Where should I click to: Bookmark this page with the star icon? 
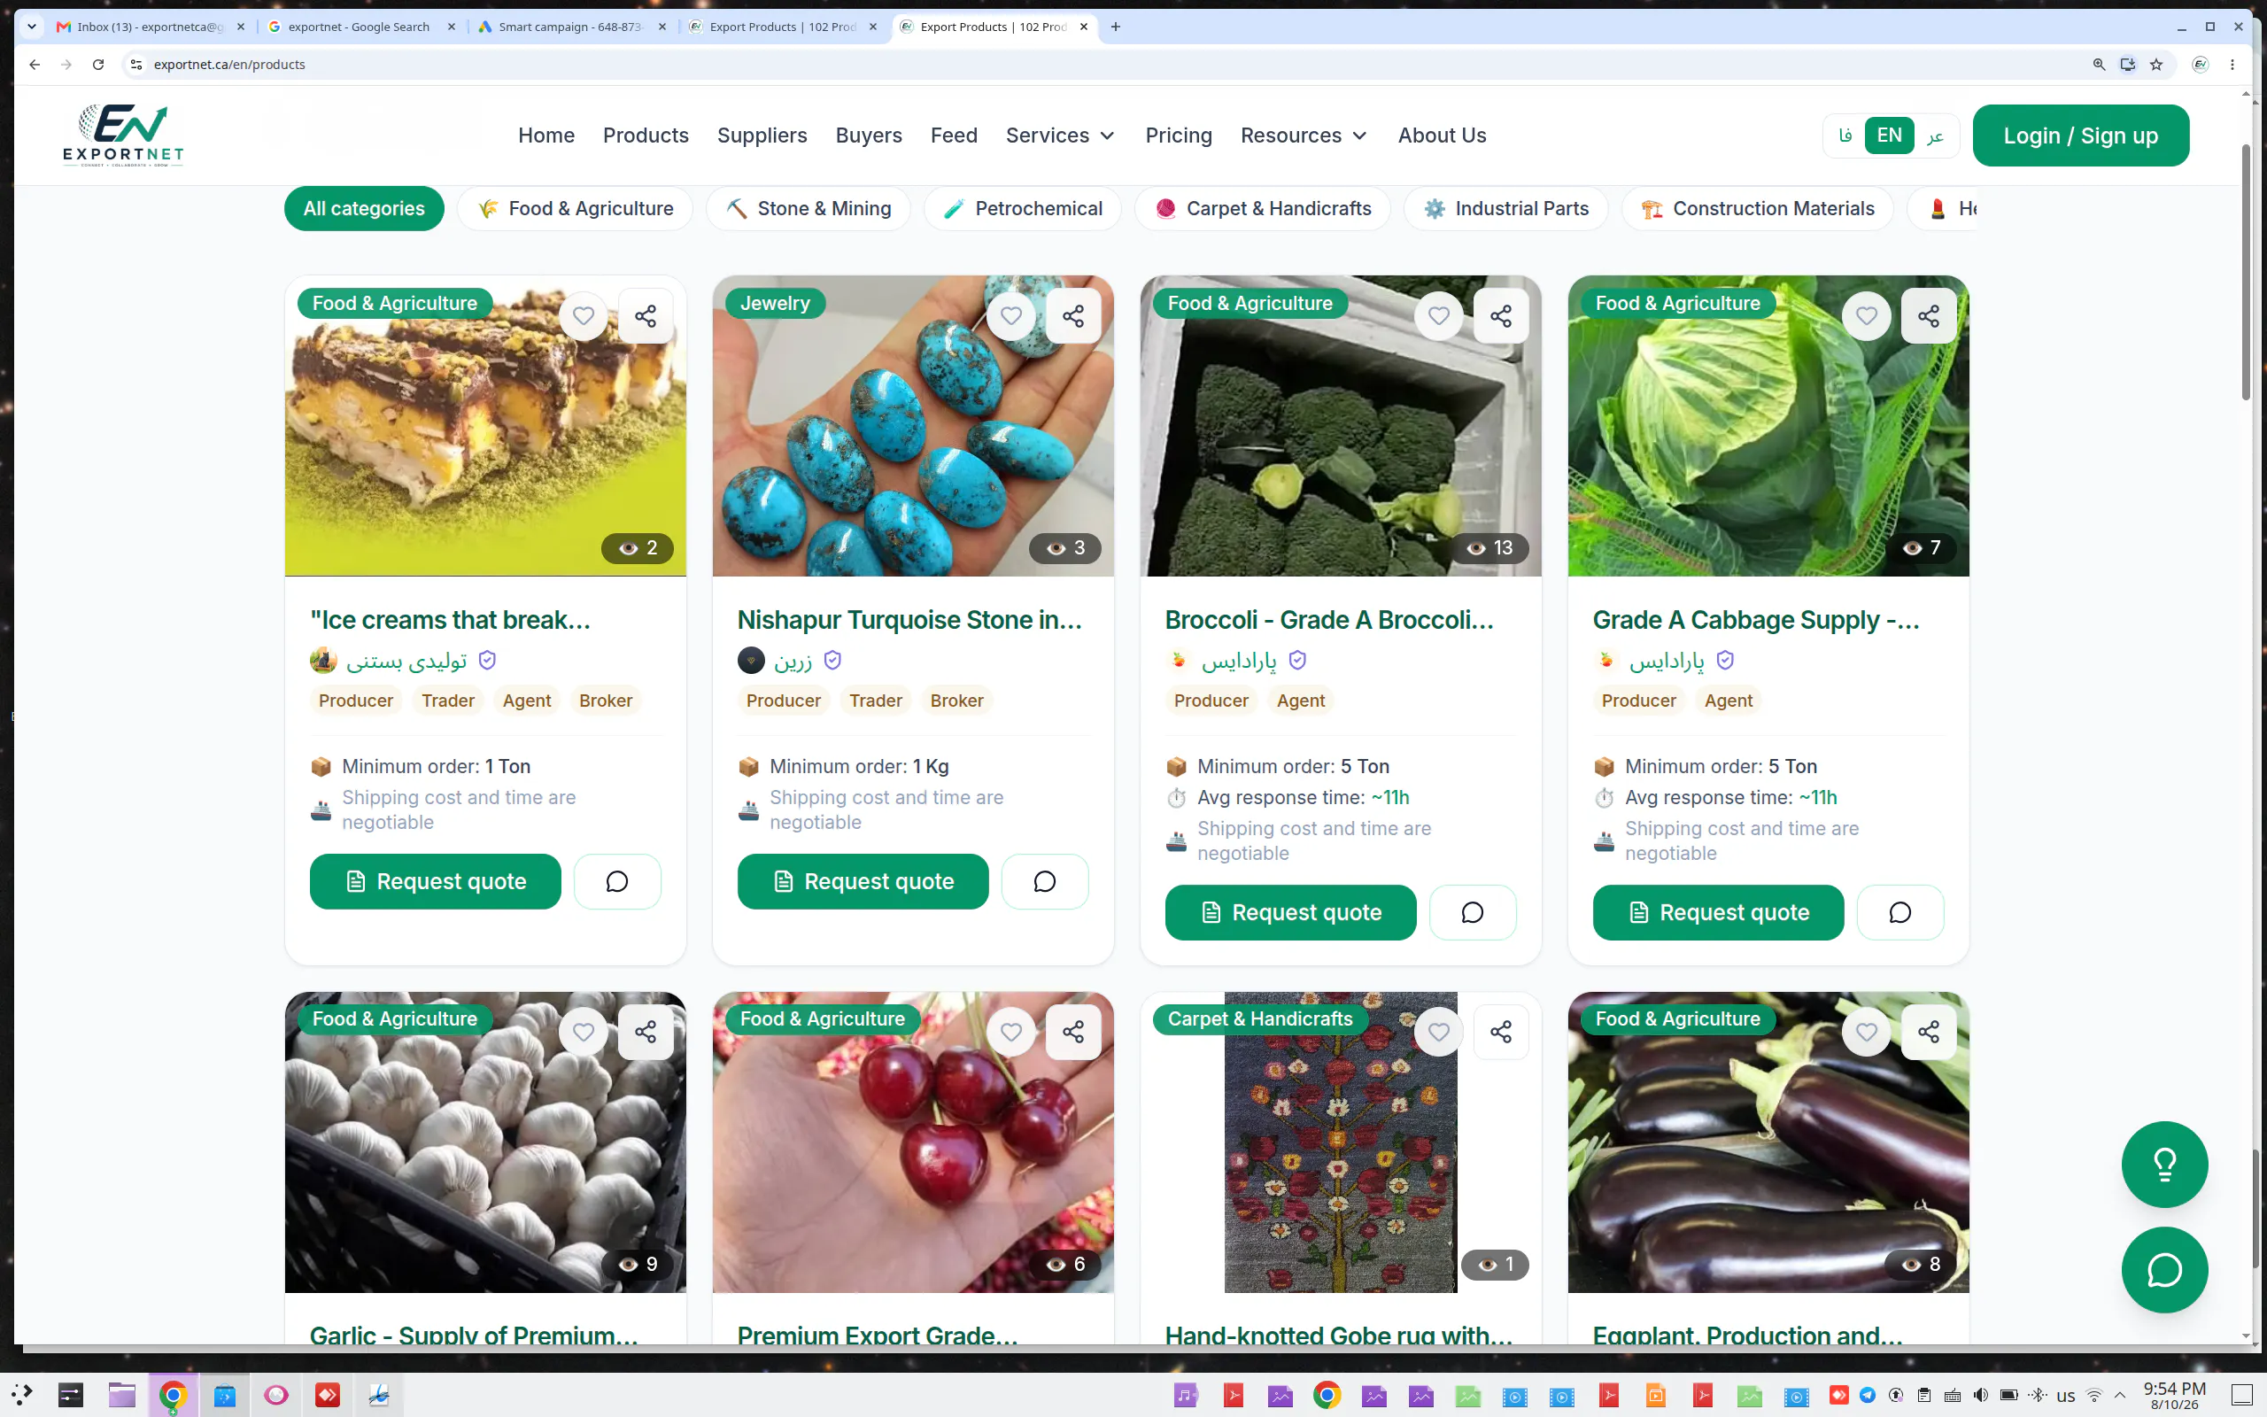pyautogui.click(x=2156, y=65)
